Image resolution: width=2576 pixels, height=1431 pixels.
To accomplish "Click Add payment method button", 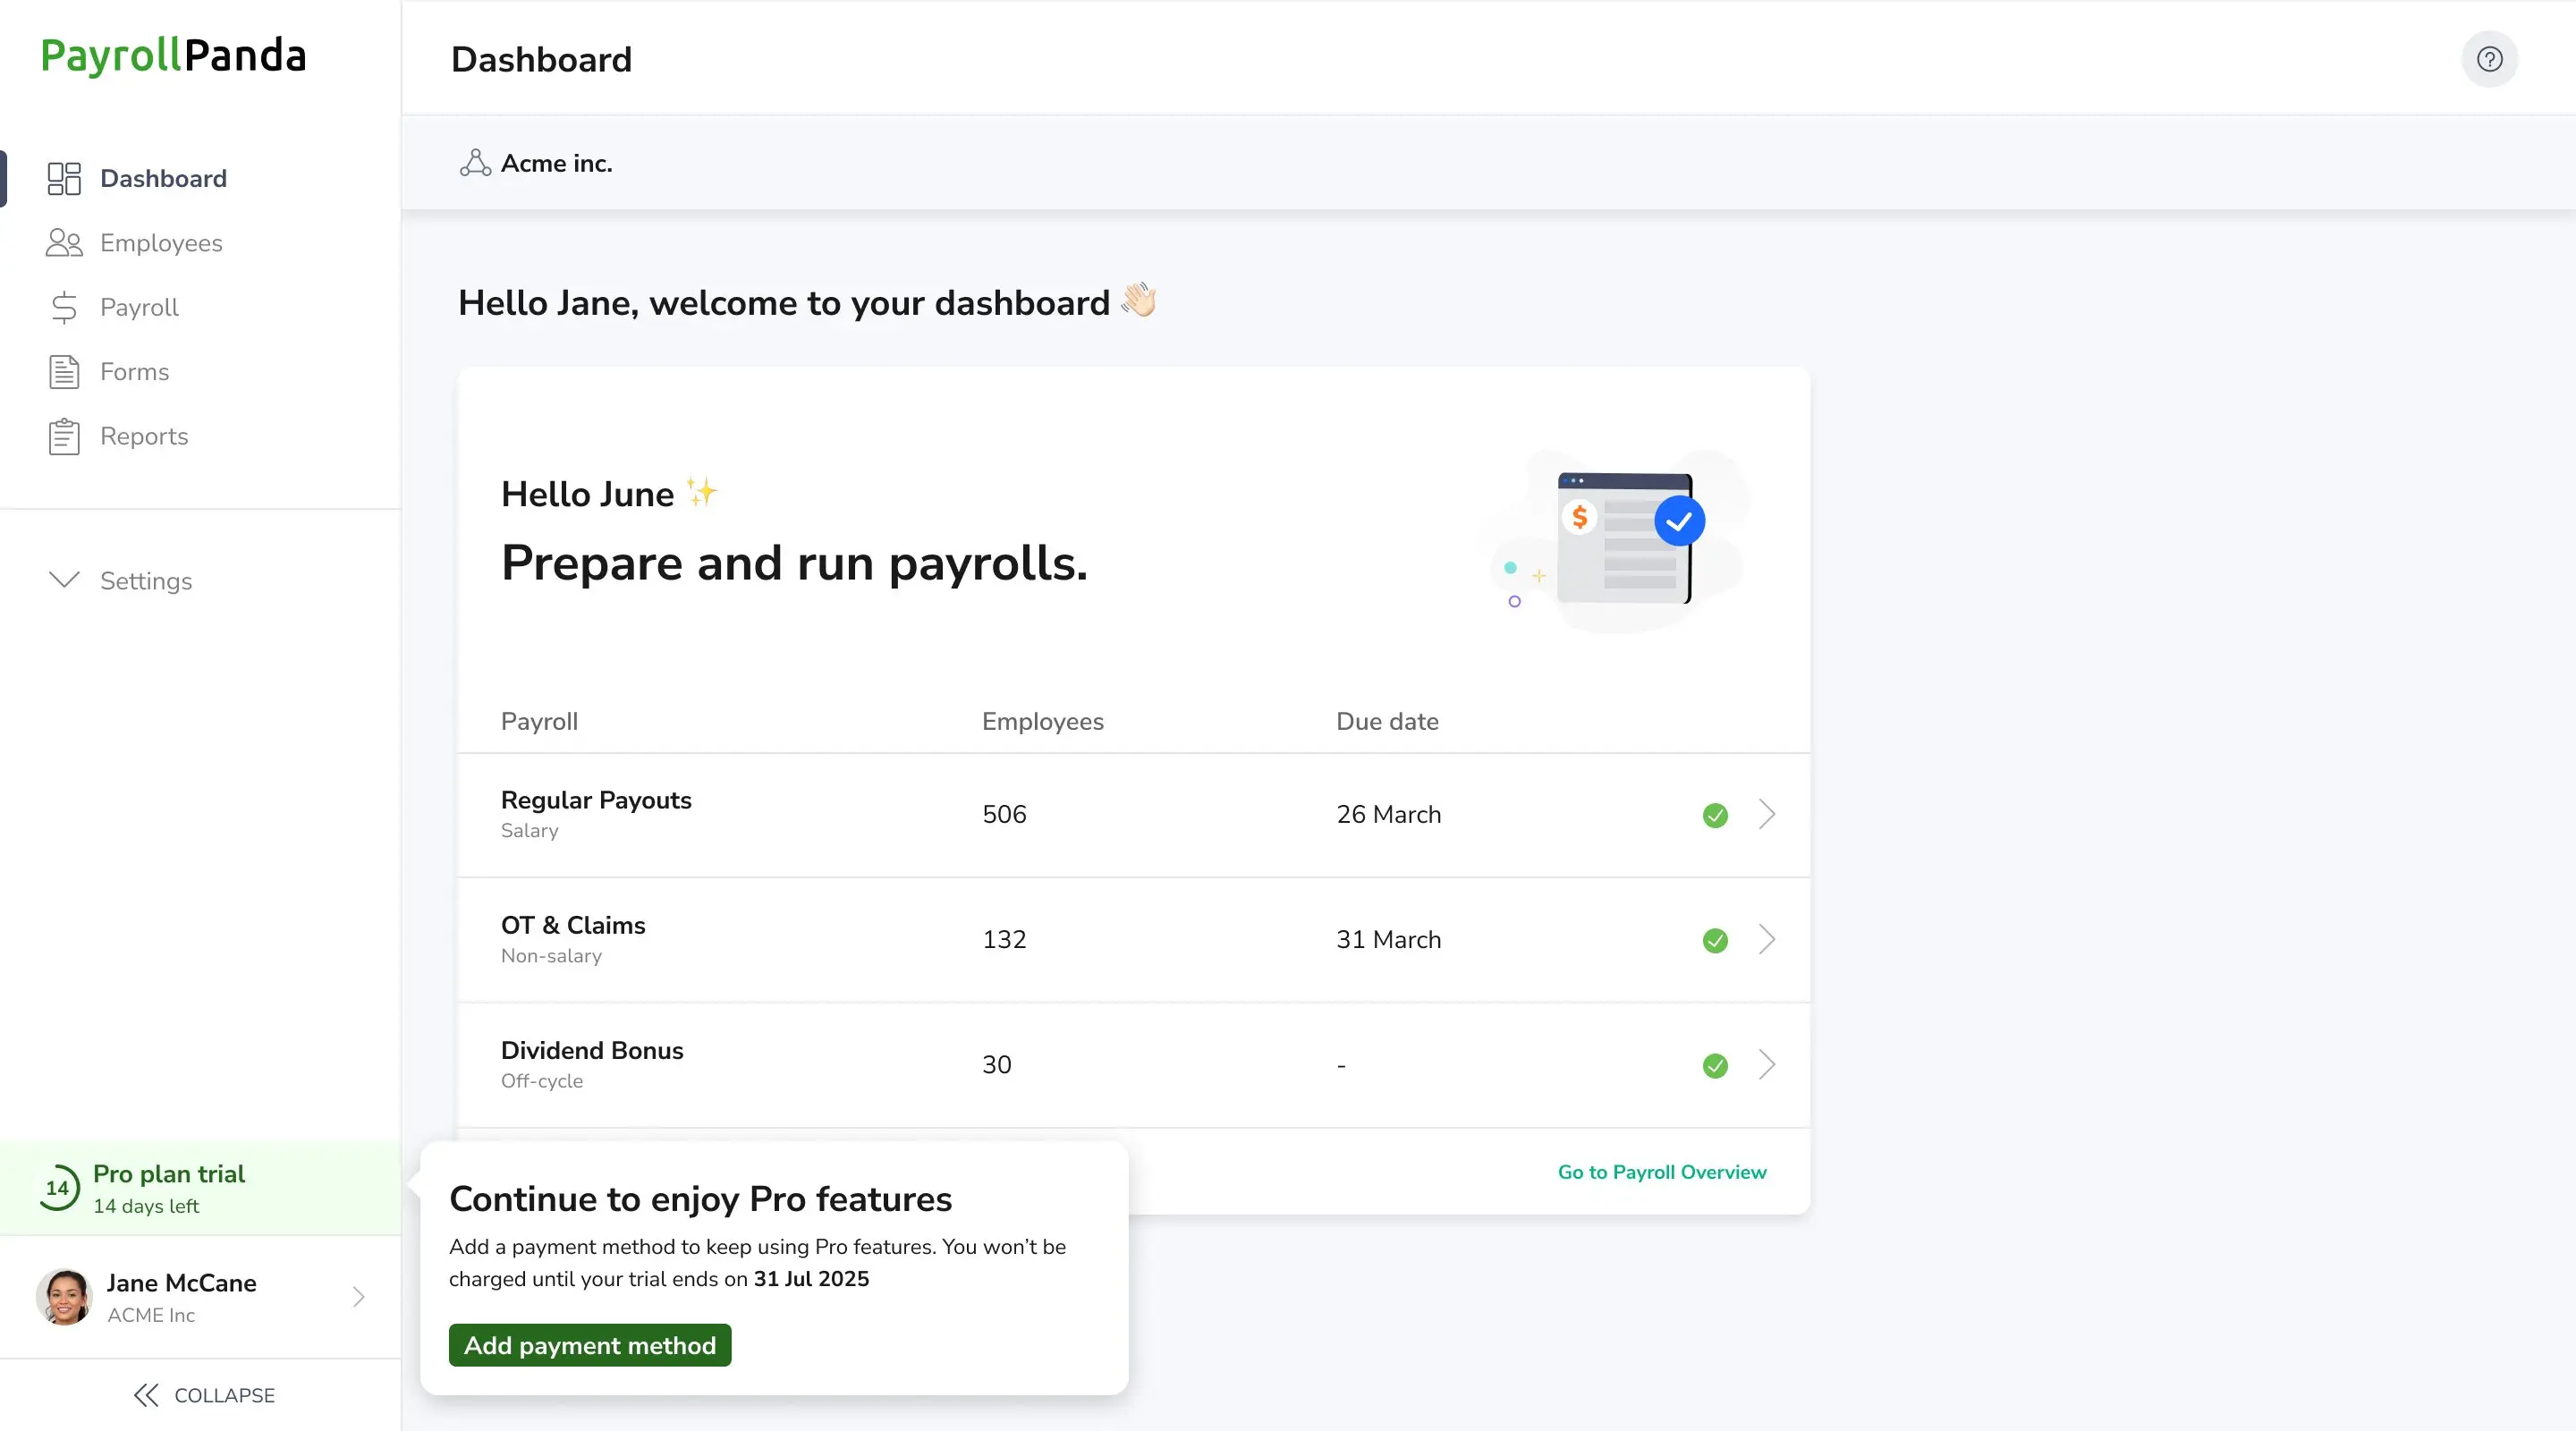I will 590,1345.
